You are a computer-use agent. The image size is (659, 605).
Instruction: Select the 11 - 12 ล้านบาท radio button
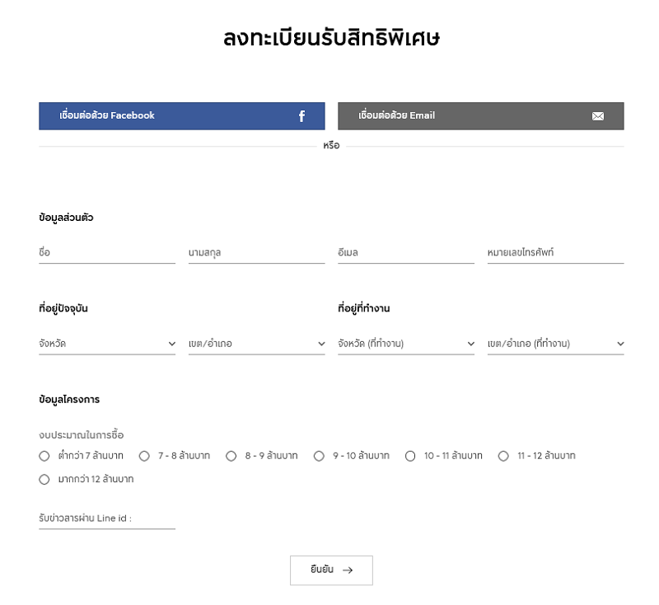pos(503,456)
